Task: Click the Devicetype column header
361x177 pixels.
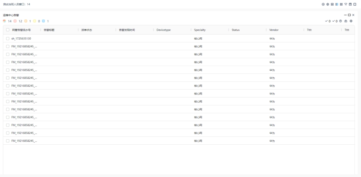Action: pyautogui.click(x=163, y=30)
